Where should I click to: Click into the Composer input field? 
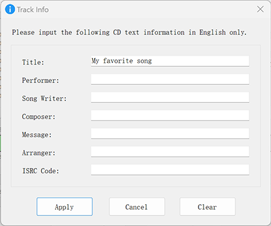tap(170, 115)
